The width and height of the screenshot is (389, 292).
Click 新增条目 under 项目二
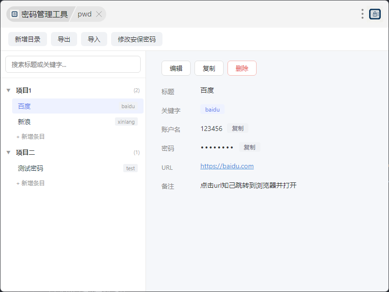(31, 183)
